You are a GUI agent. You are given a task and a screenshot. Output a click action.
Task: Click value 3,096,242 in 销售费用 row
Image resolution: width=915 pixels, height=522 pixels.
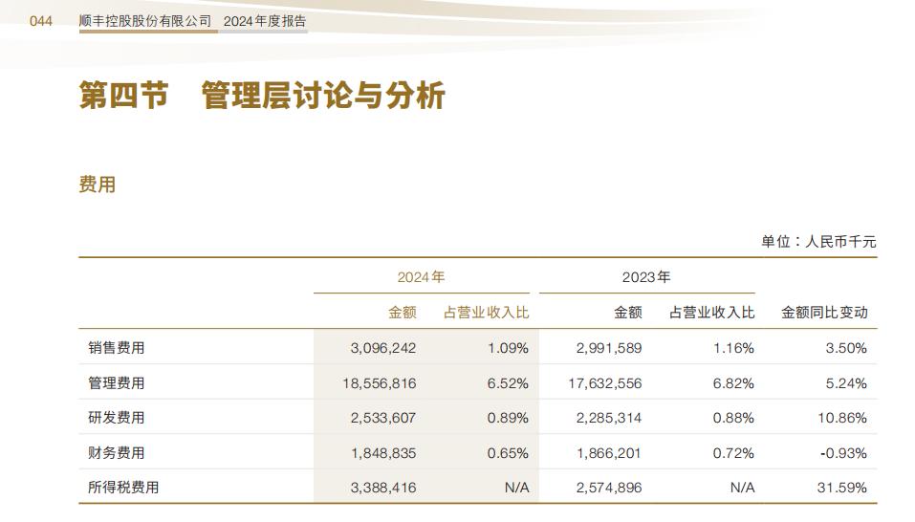383,348
